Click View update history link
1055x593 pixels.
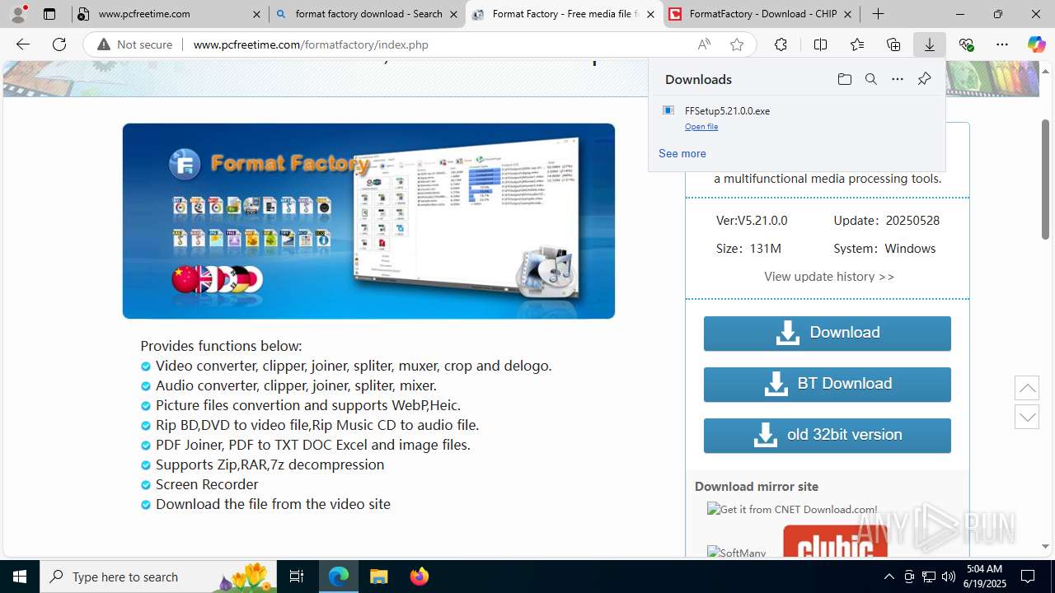829,277
